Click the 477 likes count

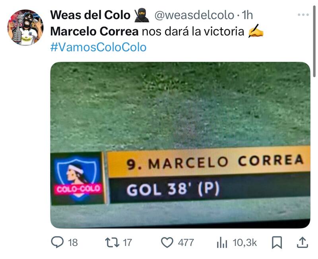coord(186,243)
